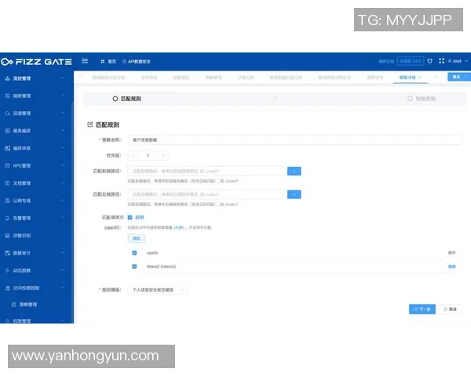This screenshot has width=471, height=376.
Task: Switch to the third open page tab
Action: (181, 78)
